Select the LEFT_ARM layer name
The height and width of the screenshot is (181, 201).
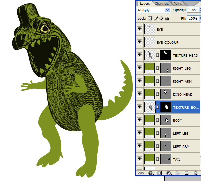tap(181, 147)
